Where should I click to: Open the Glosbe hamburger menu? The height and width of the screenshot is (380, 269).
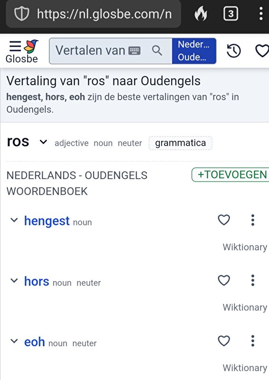[15, 46]
